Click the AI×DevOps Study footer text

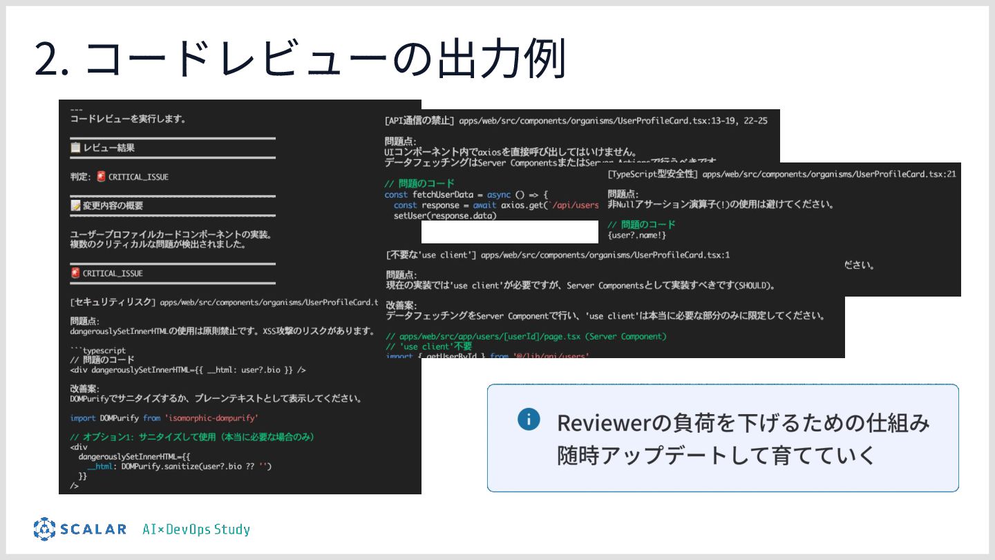coord(196,530)
